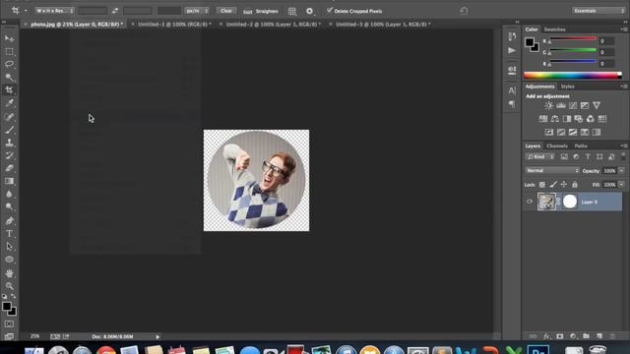The image size is (630, 354).
Task: Add a Color Balance adjustment
Action: [555, 119]
